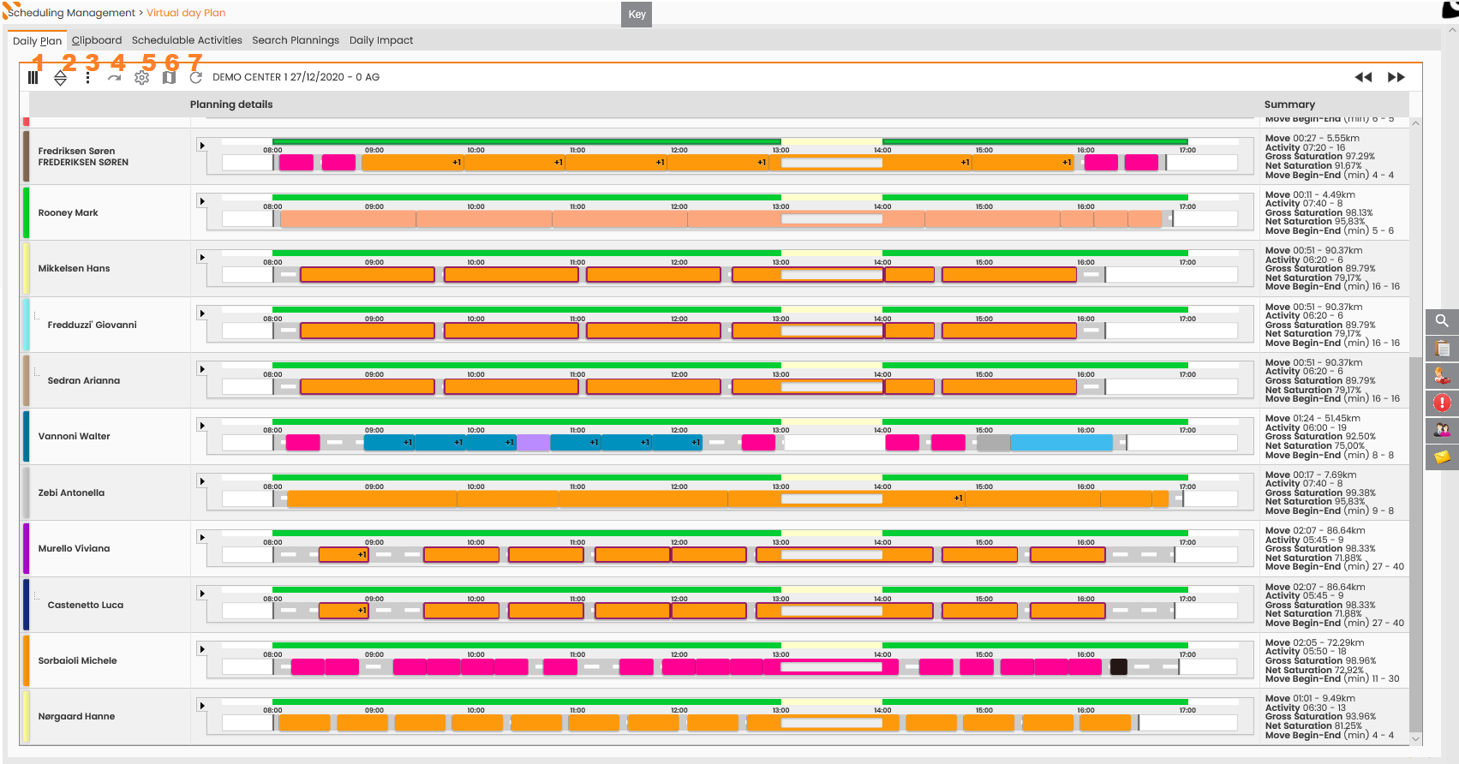This screenshot has height=764, width=1459.
Task: Go to next day with double-right arrows
Action: [1396, 77]
